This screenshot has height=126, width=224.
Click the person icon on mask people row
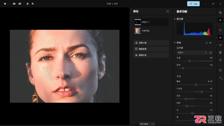point(136,43)
